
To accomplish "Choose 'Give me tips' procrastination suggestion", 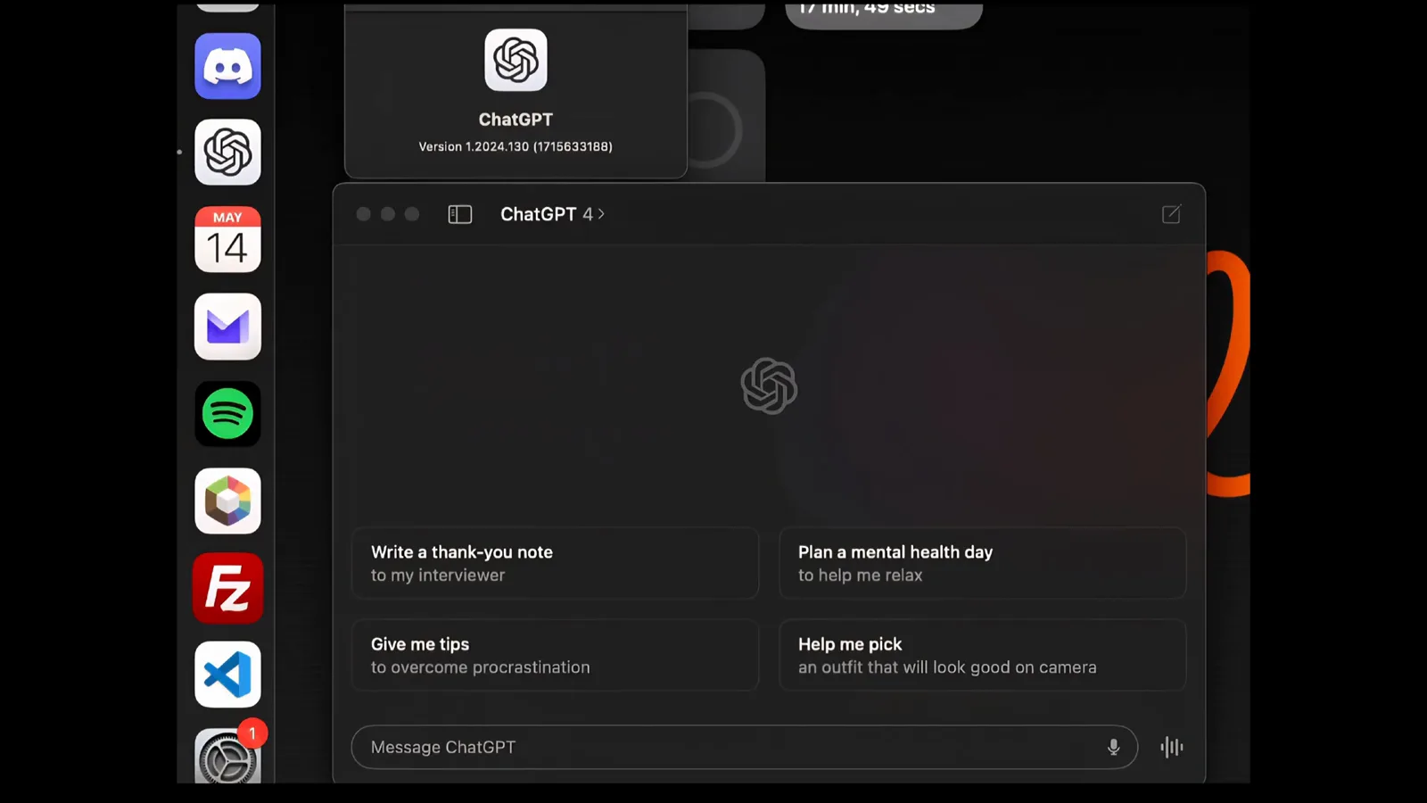I will (x=555, y=655).
